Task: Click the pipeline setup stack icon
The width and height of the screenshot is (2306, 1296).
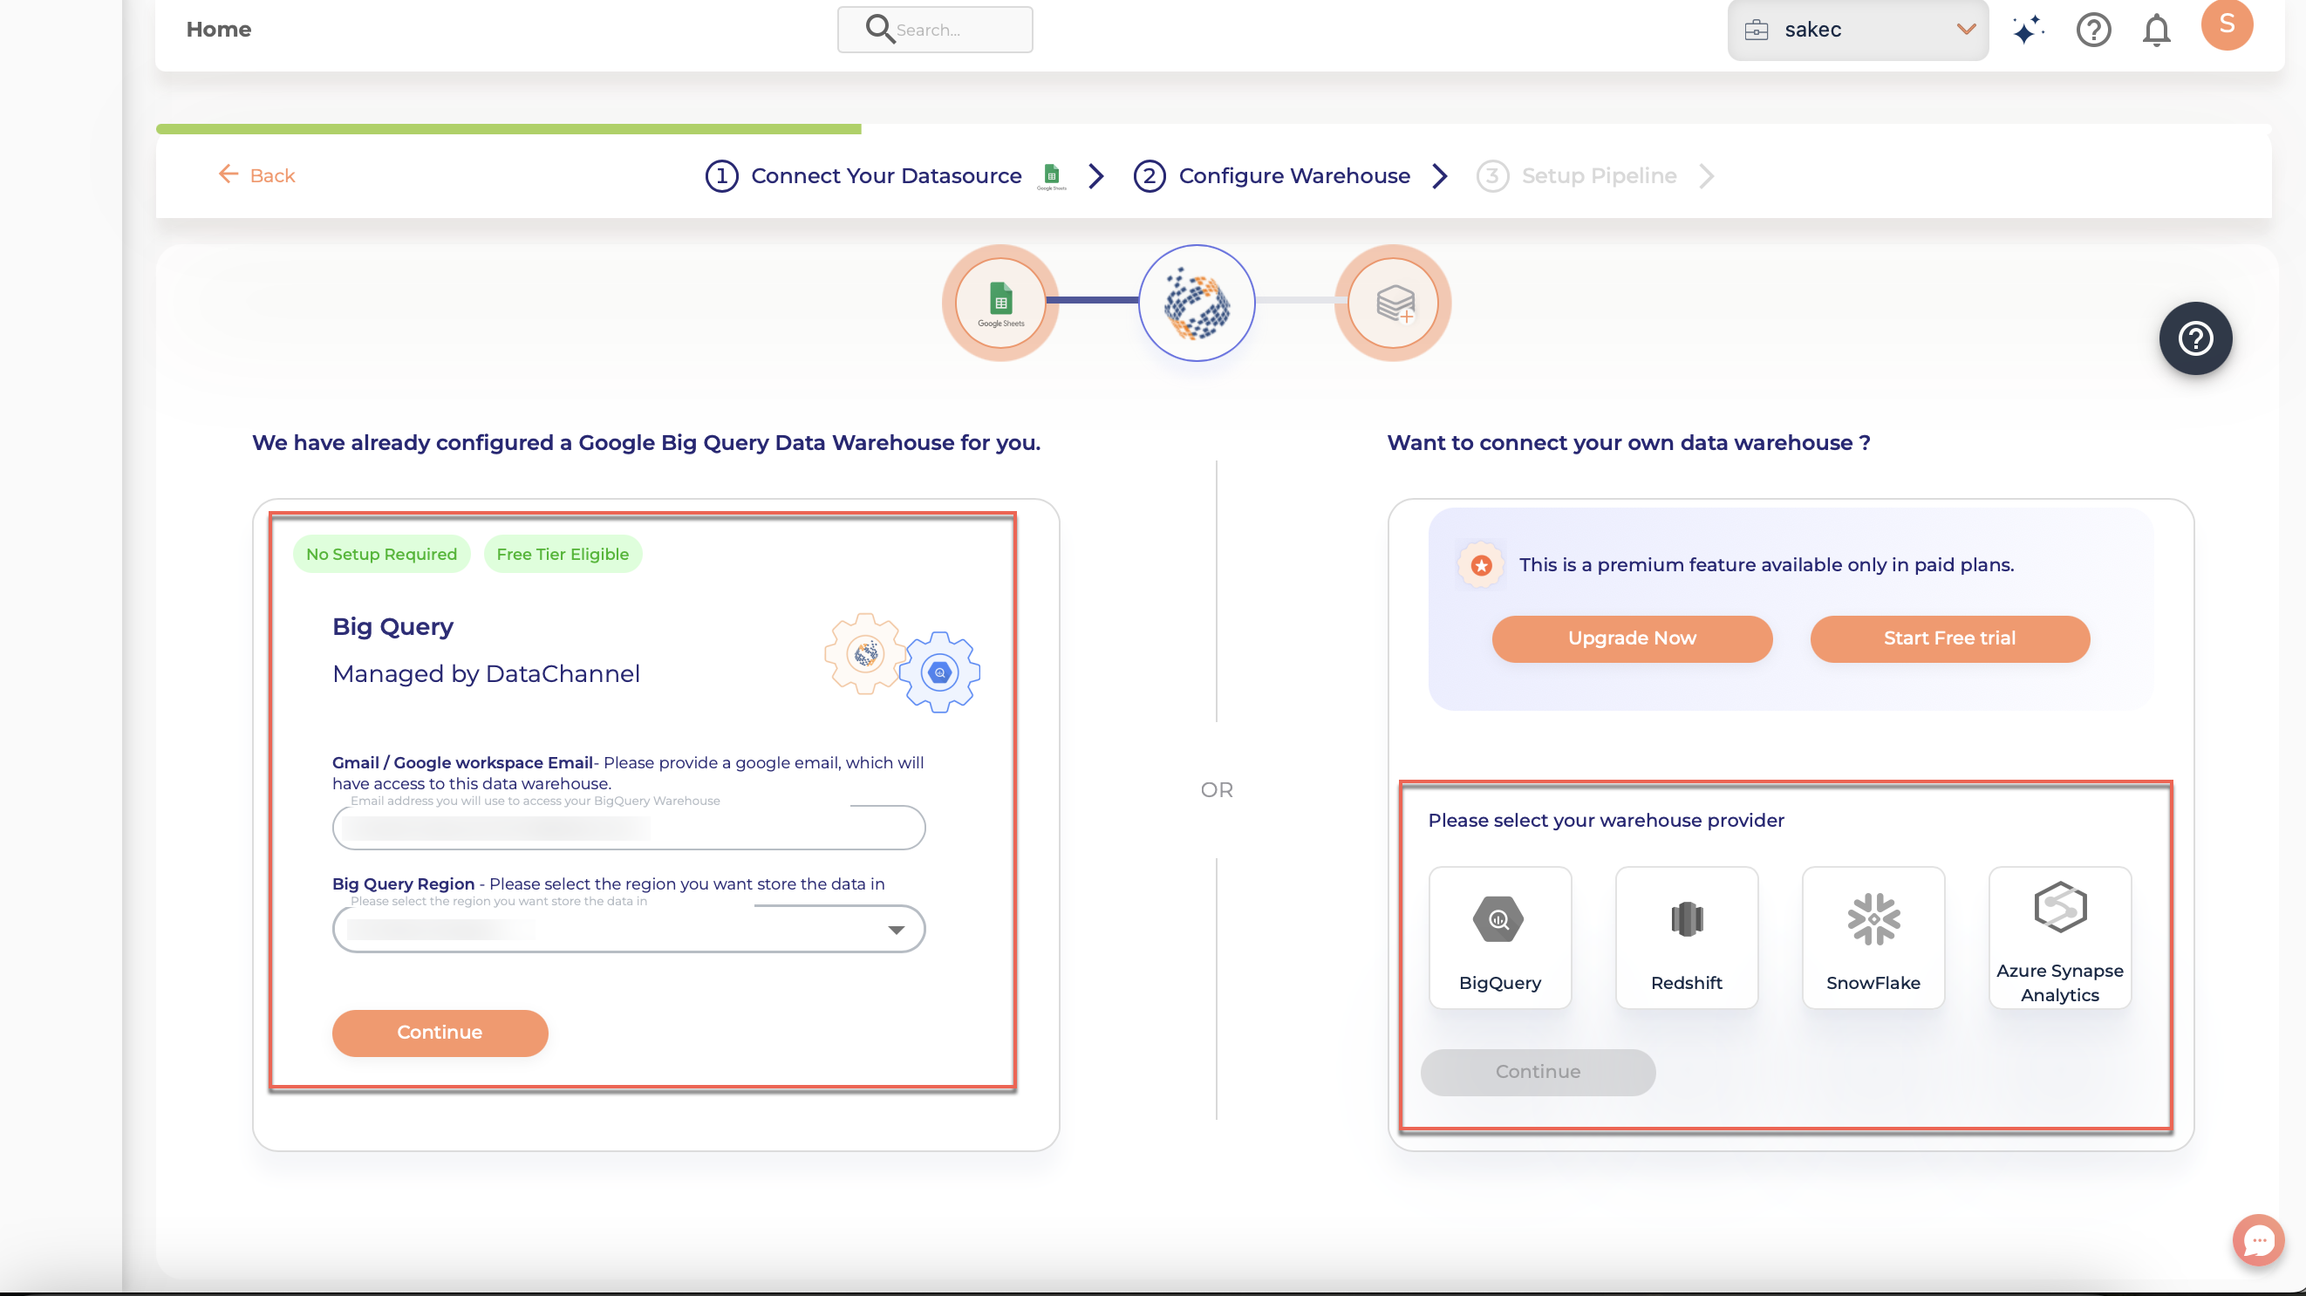Action: click(1393, 303)
